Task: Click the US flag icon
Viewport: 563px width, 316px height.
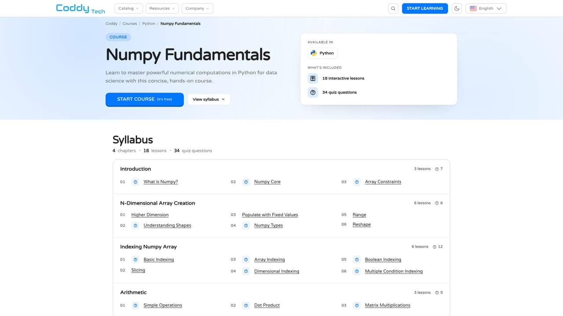Action: (x=473, y=8)
